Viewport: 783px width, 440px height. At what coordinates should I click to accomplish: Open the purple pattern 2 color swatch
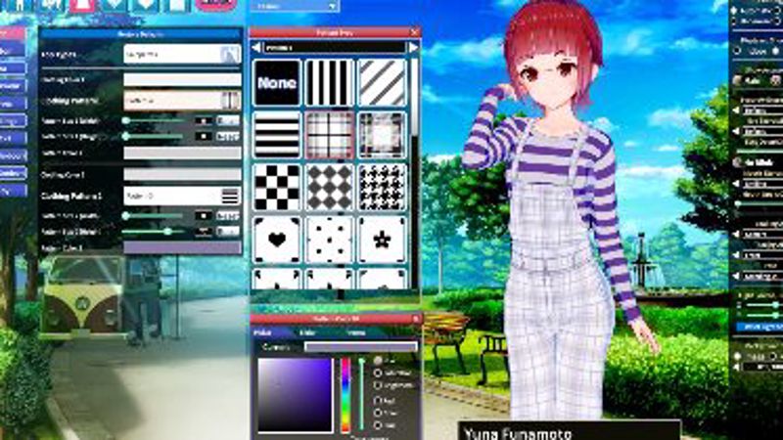pyautogui.click(x=182, y=248)
